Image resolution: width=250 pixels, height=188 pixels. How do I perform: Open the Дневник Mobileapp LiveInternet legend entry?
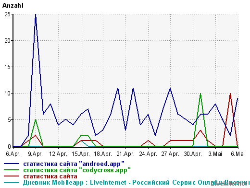(x=136, y=182)
